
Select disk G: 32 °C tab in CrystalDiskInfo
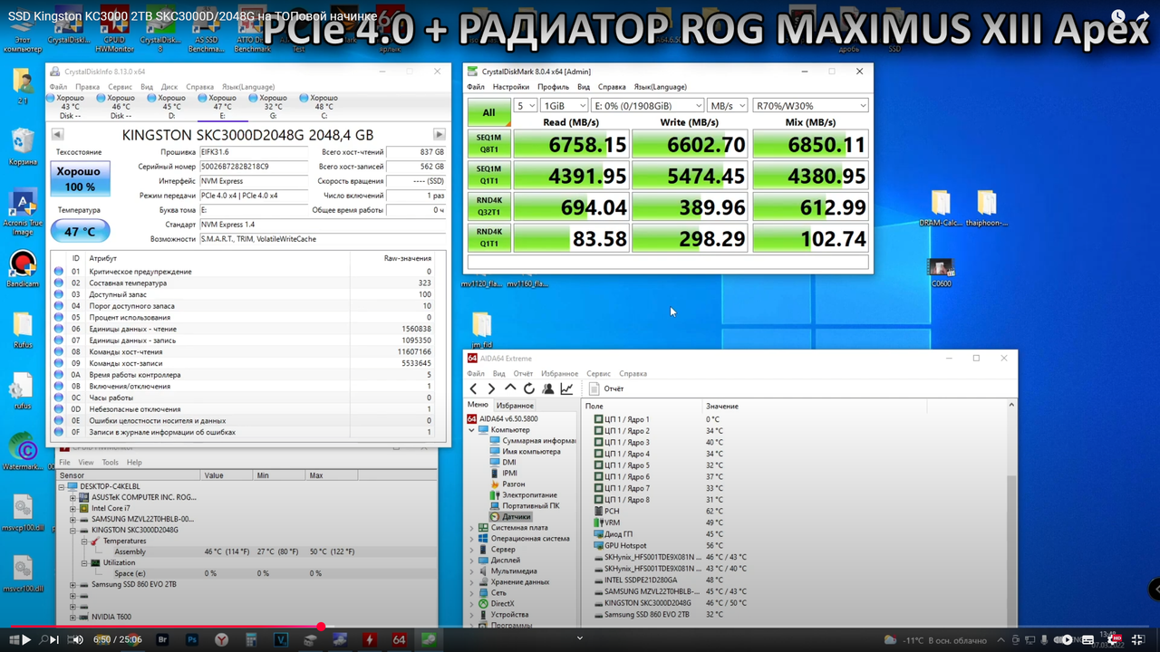(273, 106)
